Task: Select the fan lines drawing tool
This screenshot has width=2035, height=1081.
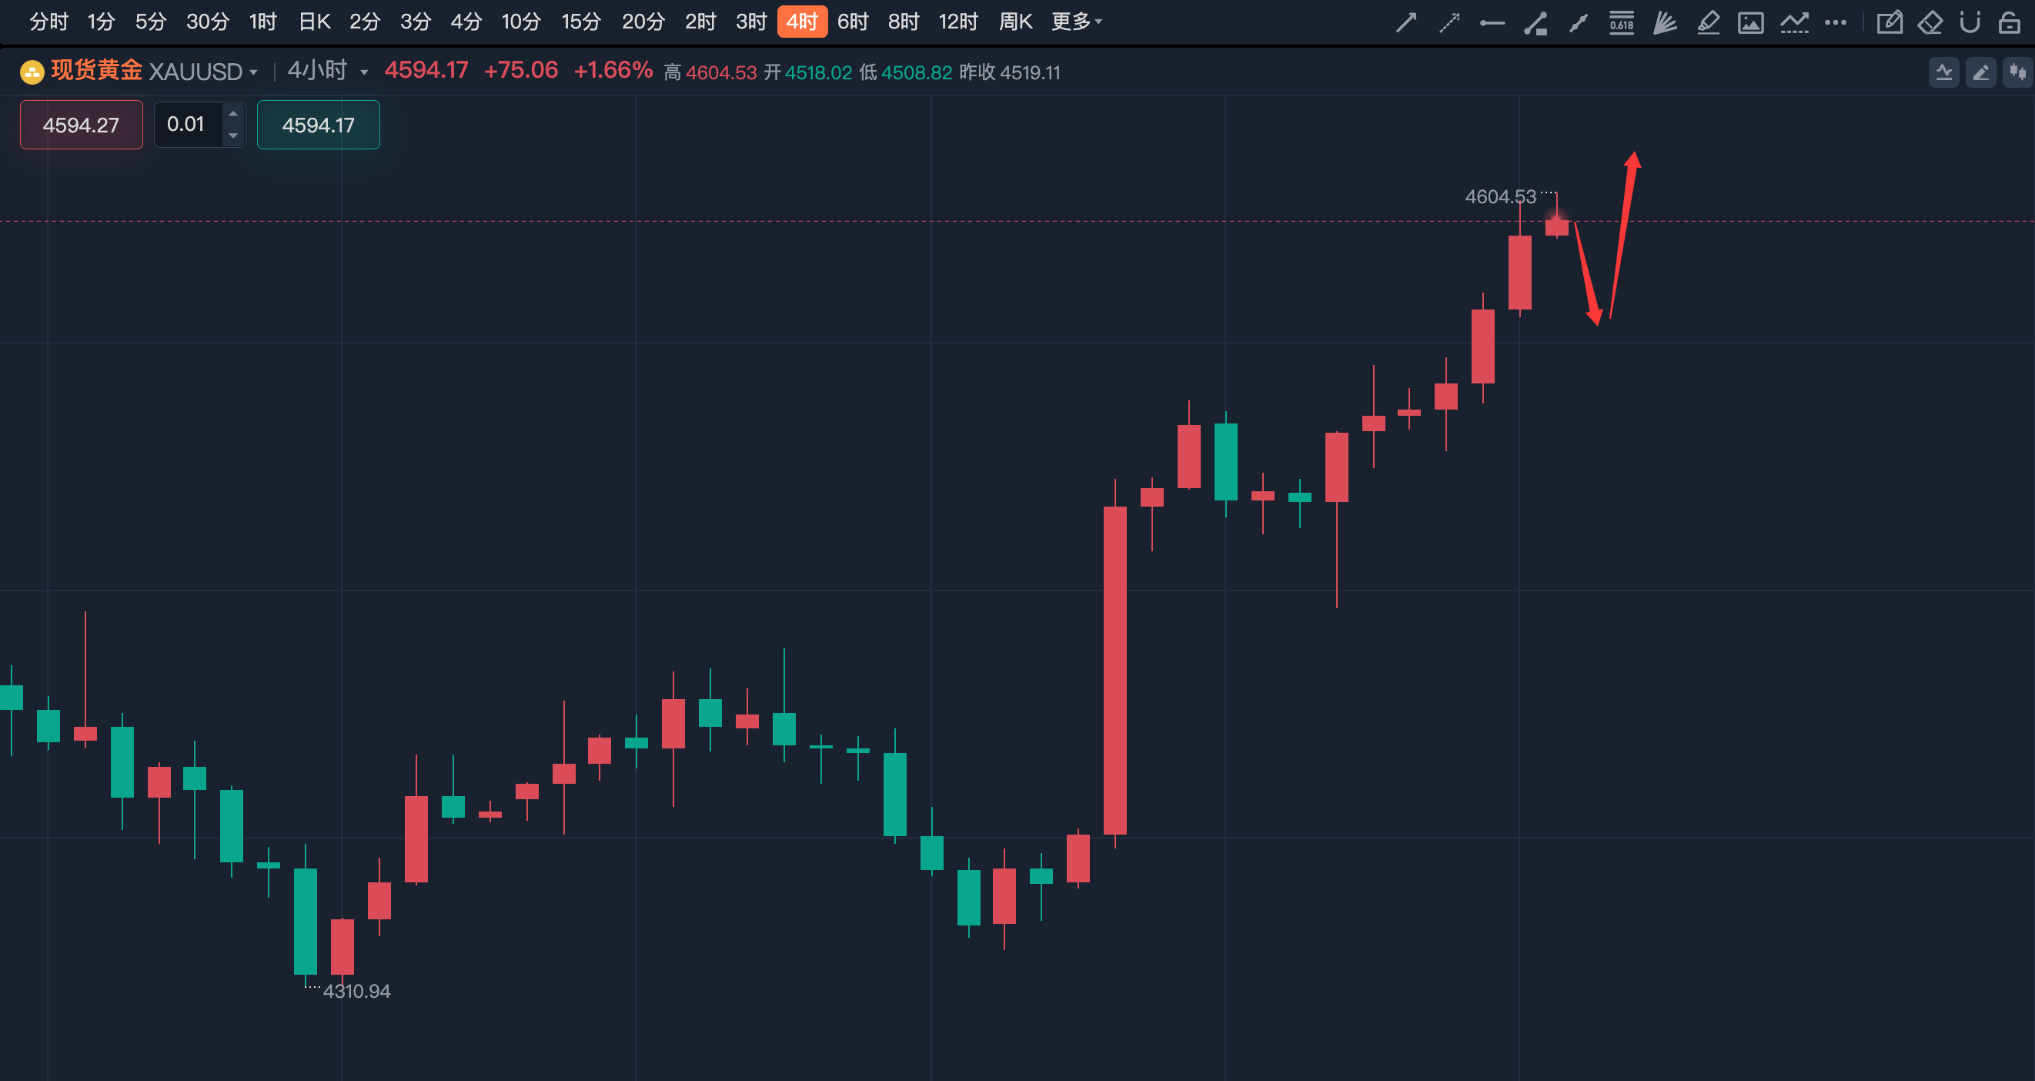Action: pyautogui.click(x=1666, y=23)
